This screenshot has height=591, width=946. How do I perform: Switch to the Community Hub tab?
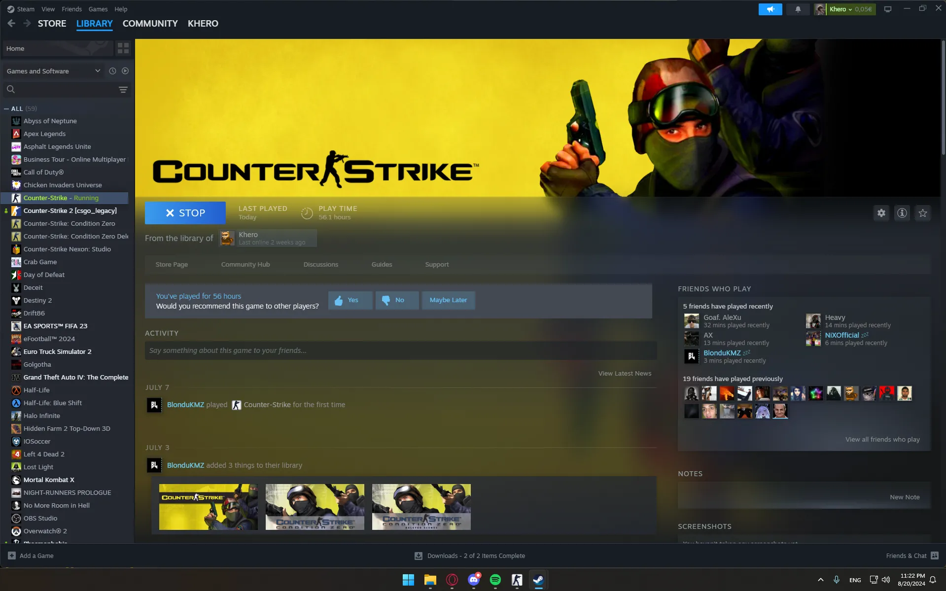coord(245,264)
